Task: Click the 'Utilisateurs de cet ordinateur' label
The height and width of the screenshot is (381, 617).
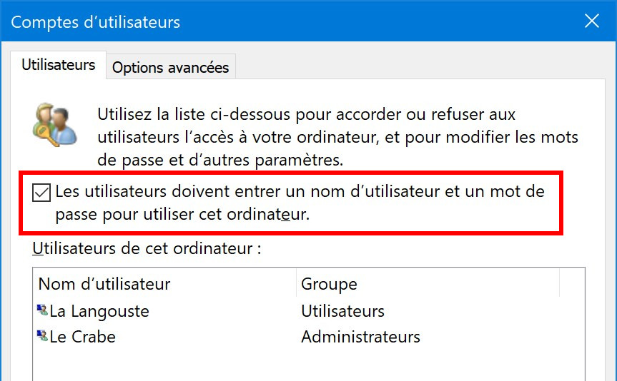Action: (x=147, y=248)
